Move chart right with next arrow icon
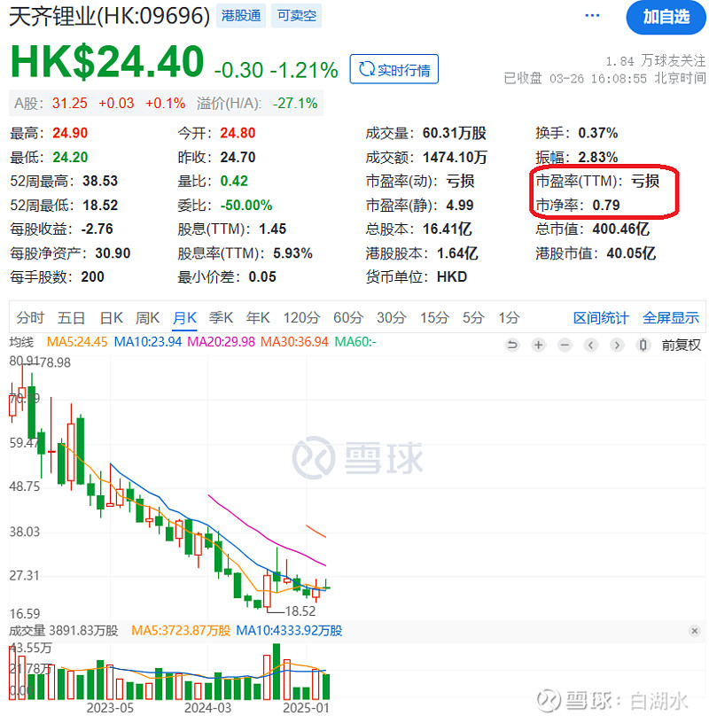The image size is (709, 723). coord(617,345)
